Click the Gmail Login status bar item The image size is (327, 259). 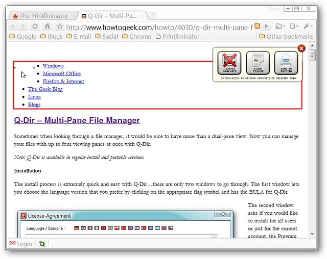pos(21,244)
